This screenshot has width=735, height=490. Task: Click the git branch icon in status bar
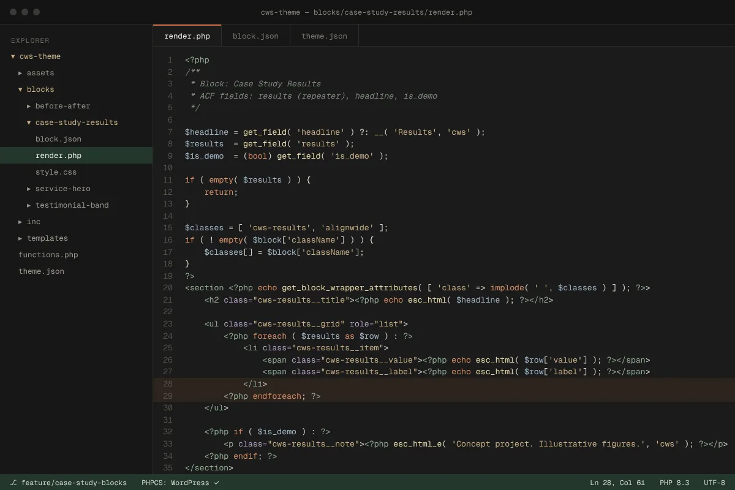13,483
